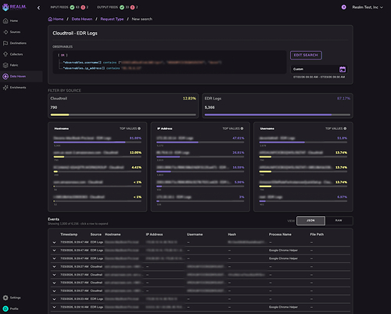
Task: Click the Home breadcrumb link
Action: (56, 19)
